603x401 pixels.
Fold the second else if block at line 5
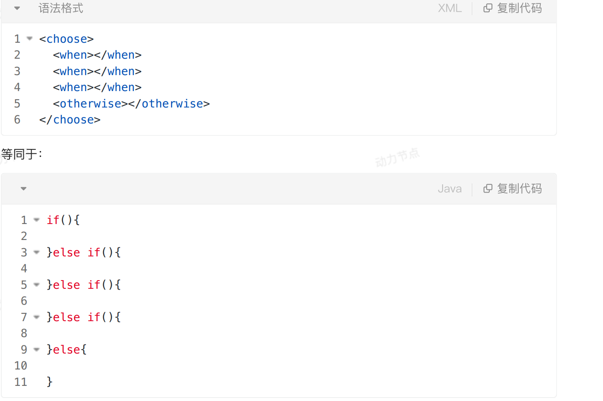click(37, 285)
